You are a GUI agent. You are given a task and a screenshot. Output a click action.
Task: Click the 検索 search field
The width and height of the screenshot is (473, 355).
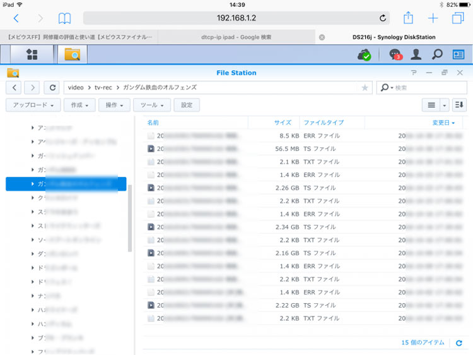coord(430,88)
